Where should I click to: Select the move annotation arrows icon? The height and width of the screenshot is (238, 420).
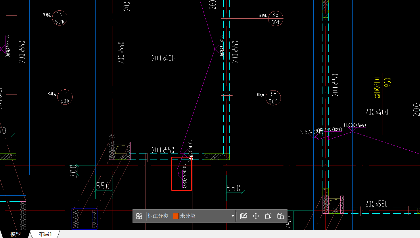(256, 216)
